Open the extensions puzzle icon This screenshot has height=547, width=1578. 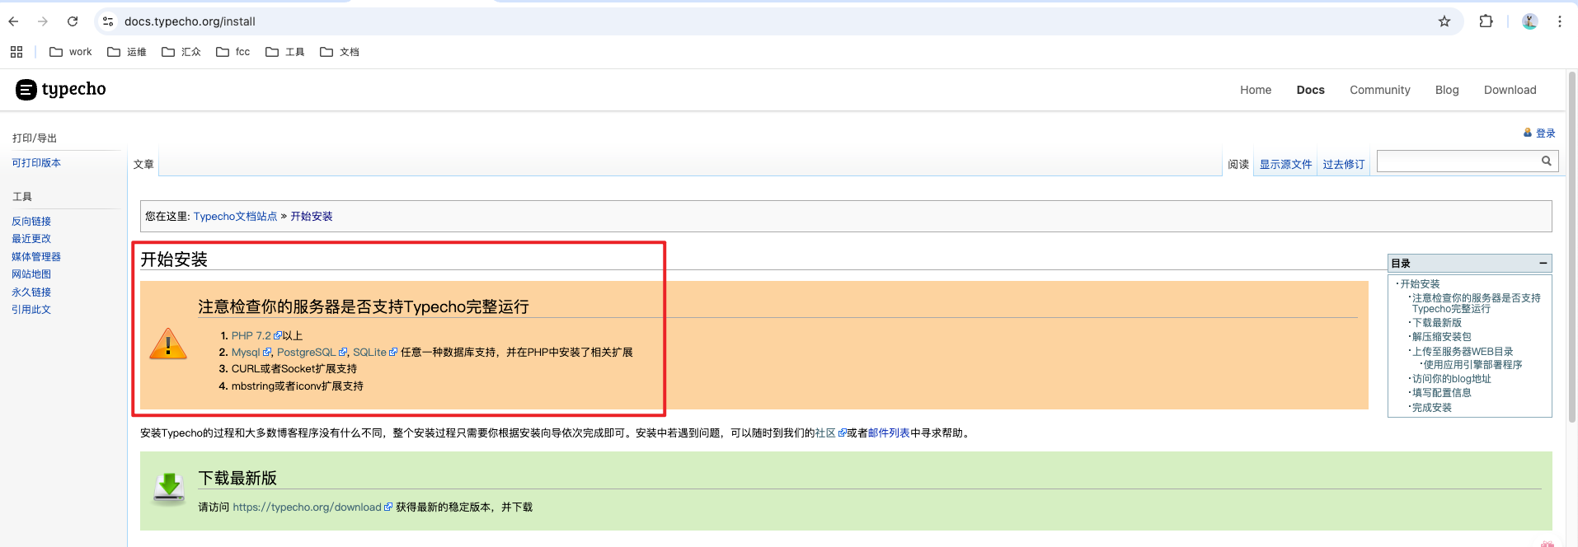pyautogui.click(x=1486, y=21)
